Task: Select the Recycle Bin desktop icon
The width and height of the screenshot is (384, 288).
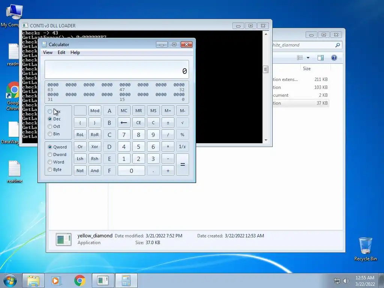Action: coord(365,249)
